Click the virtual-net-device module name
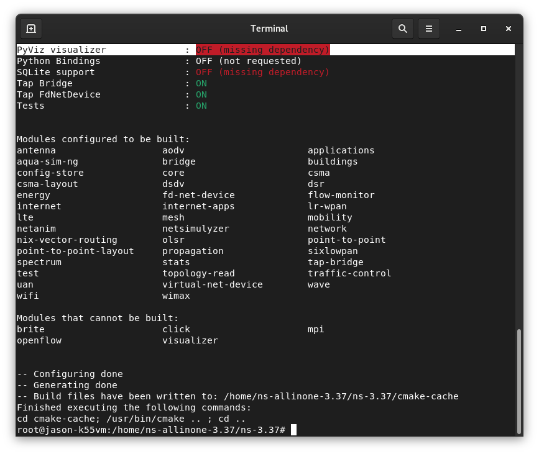The height and width of the screenshot is (454, 539). [213, 284]
